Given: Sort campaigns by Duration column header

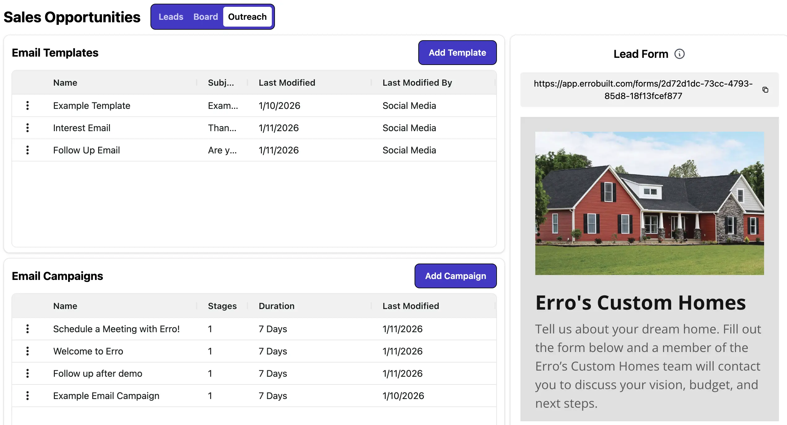Looking at the screenshot, I should pos(276,306).
